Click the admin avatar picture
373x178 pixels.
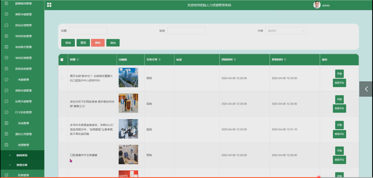(317, 5)
